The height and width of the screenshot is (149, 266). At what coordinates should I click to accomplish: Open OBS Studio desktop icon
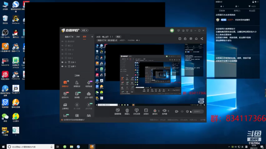[5, 34]
